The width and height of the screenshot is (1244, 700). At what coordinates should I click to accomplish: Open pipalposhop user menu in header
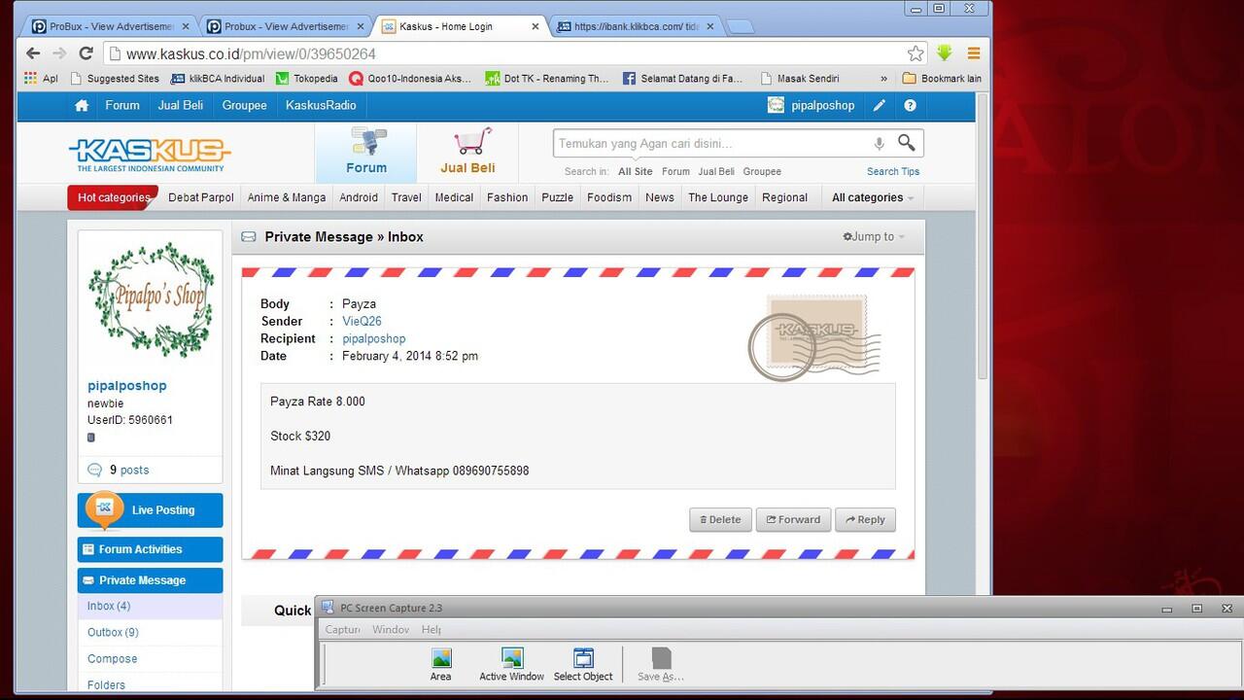pos(812,106)
